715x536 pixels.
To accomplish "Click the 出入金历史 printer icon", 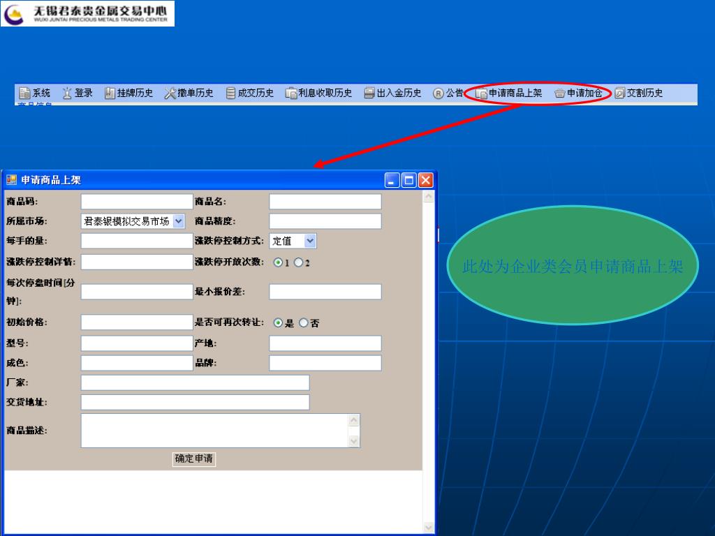I will pyautogui.click(x=369, y=93).
